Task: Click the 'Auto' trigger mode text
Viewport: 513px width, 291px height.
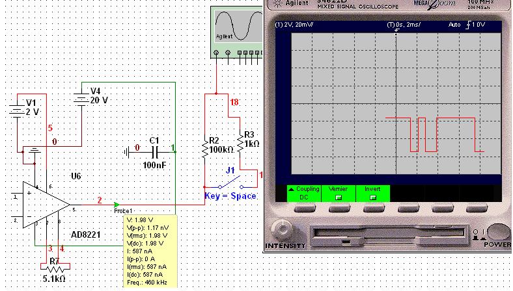Action: point(454,25)
